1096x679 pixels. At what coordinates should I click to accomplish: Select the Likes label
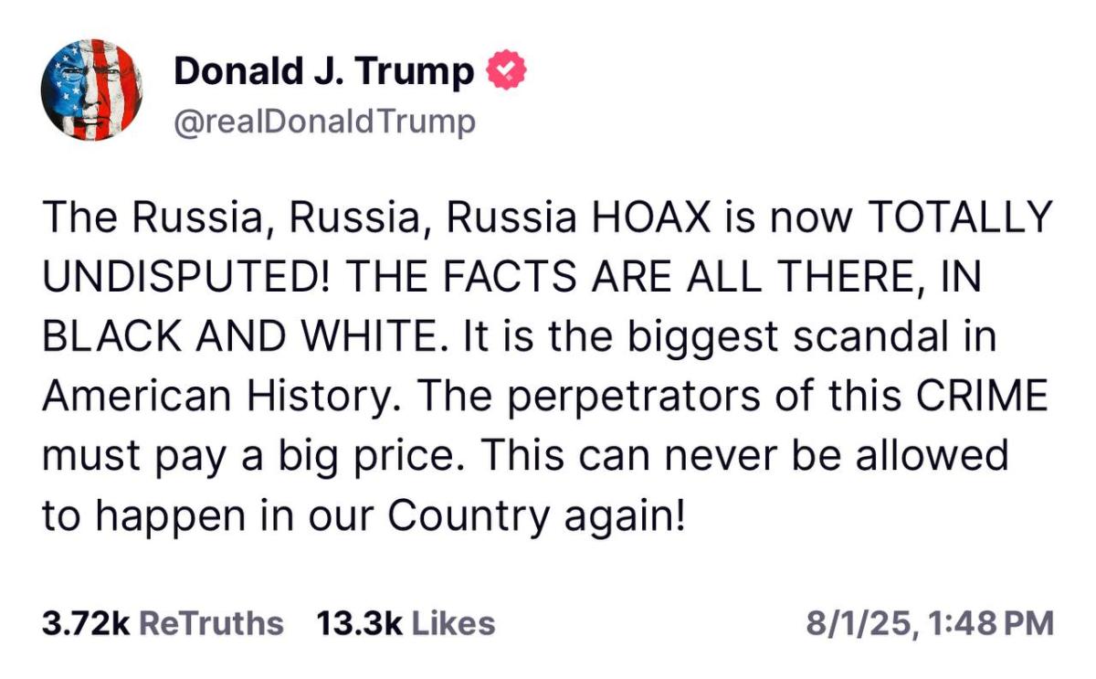[x=452, y=623]
